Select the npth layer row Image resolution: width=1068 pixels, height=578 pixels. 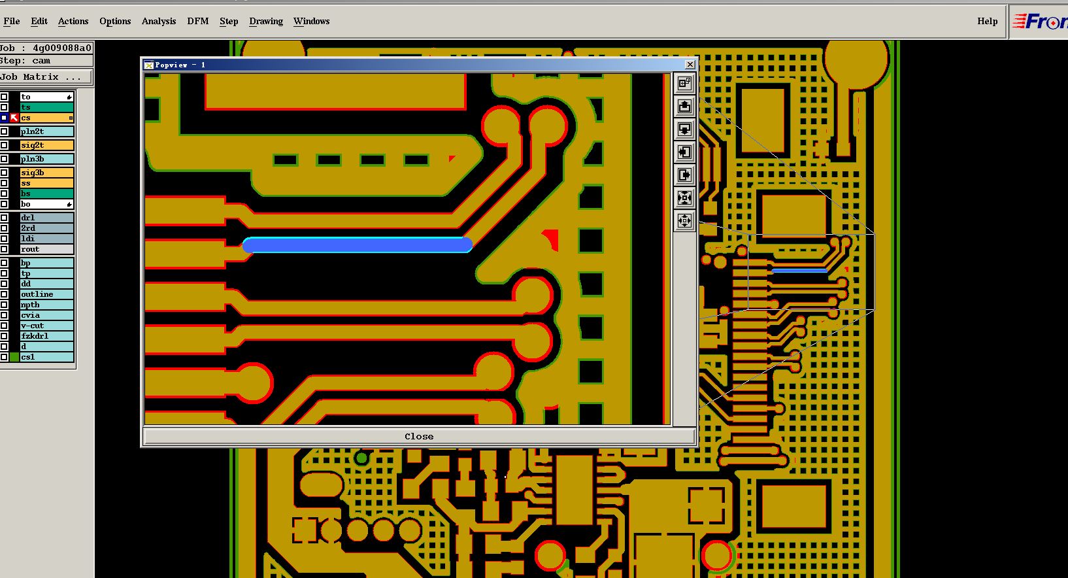tap(46, 305)
